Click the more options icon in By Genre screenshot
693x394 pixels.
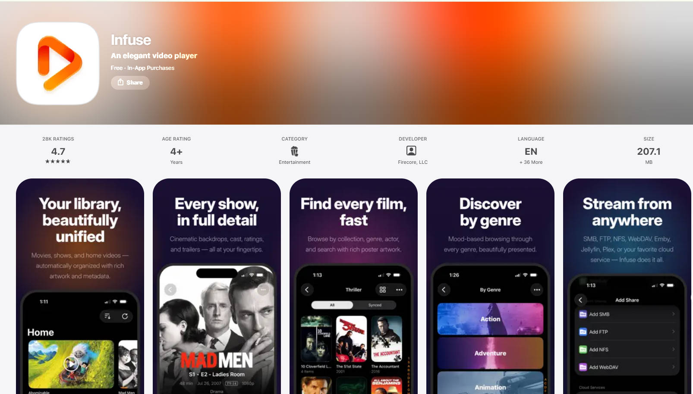click(537, 290)
